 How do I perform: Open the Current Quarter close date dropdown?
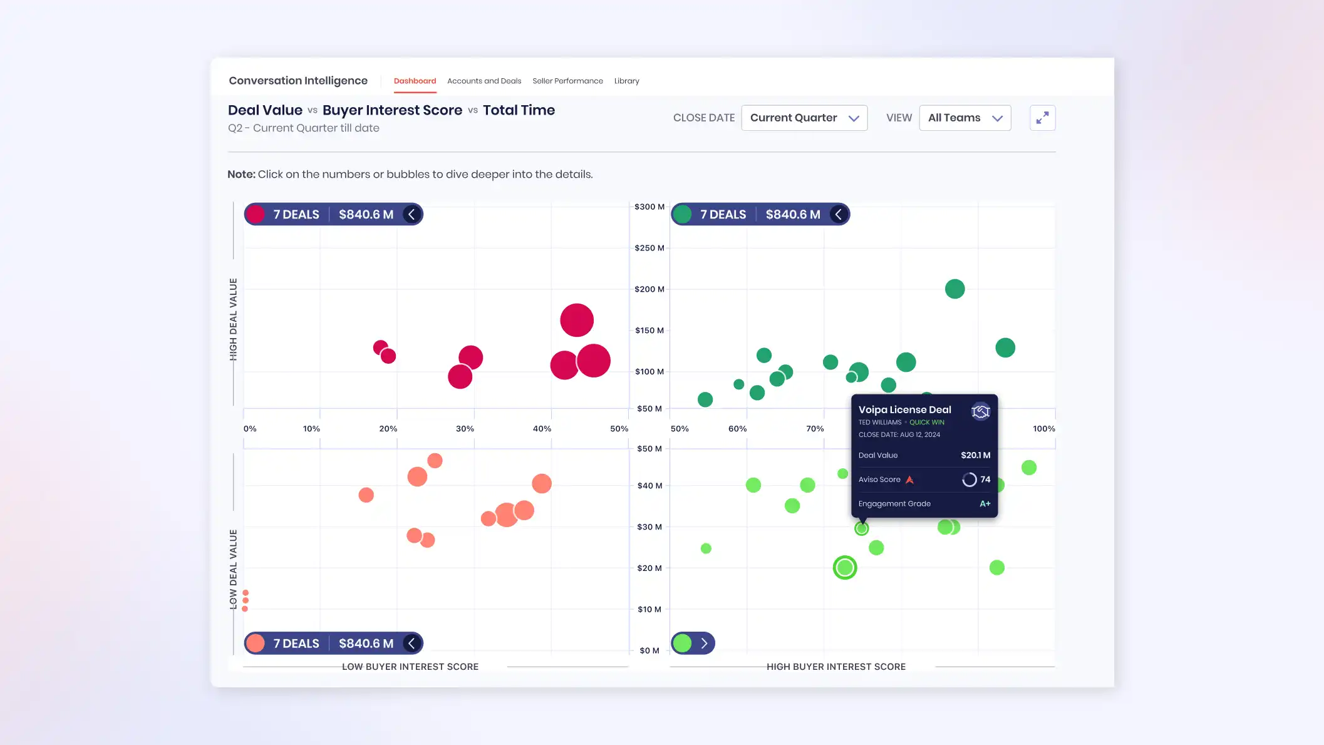[x=804, y=118]
